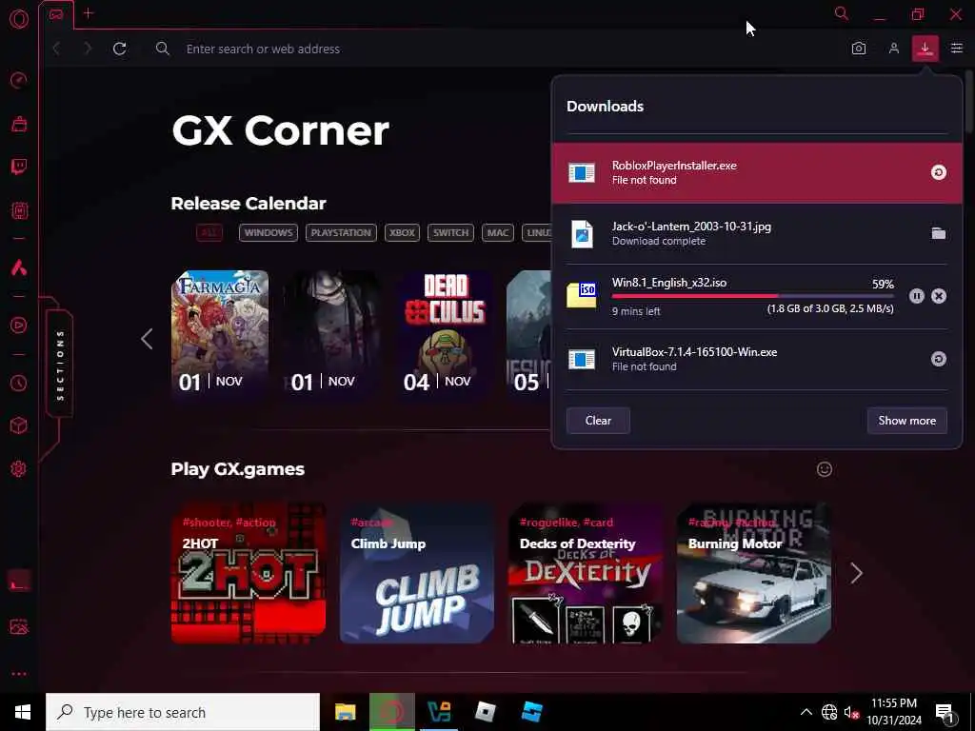Open the Opera GX main menu logo
The height and width of the screenshot is (731, 975).
point(19,19)
